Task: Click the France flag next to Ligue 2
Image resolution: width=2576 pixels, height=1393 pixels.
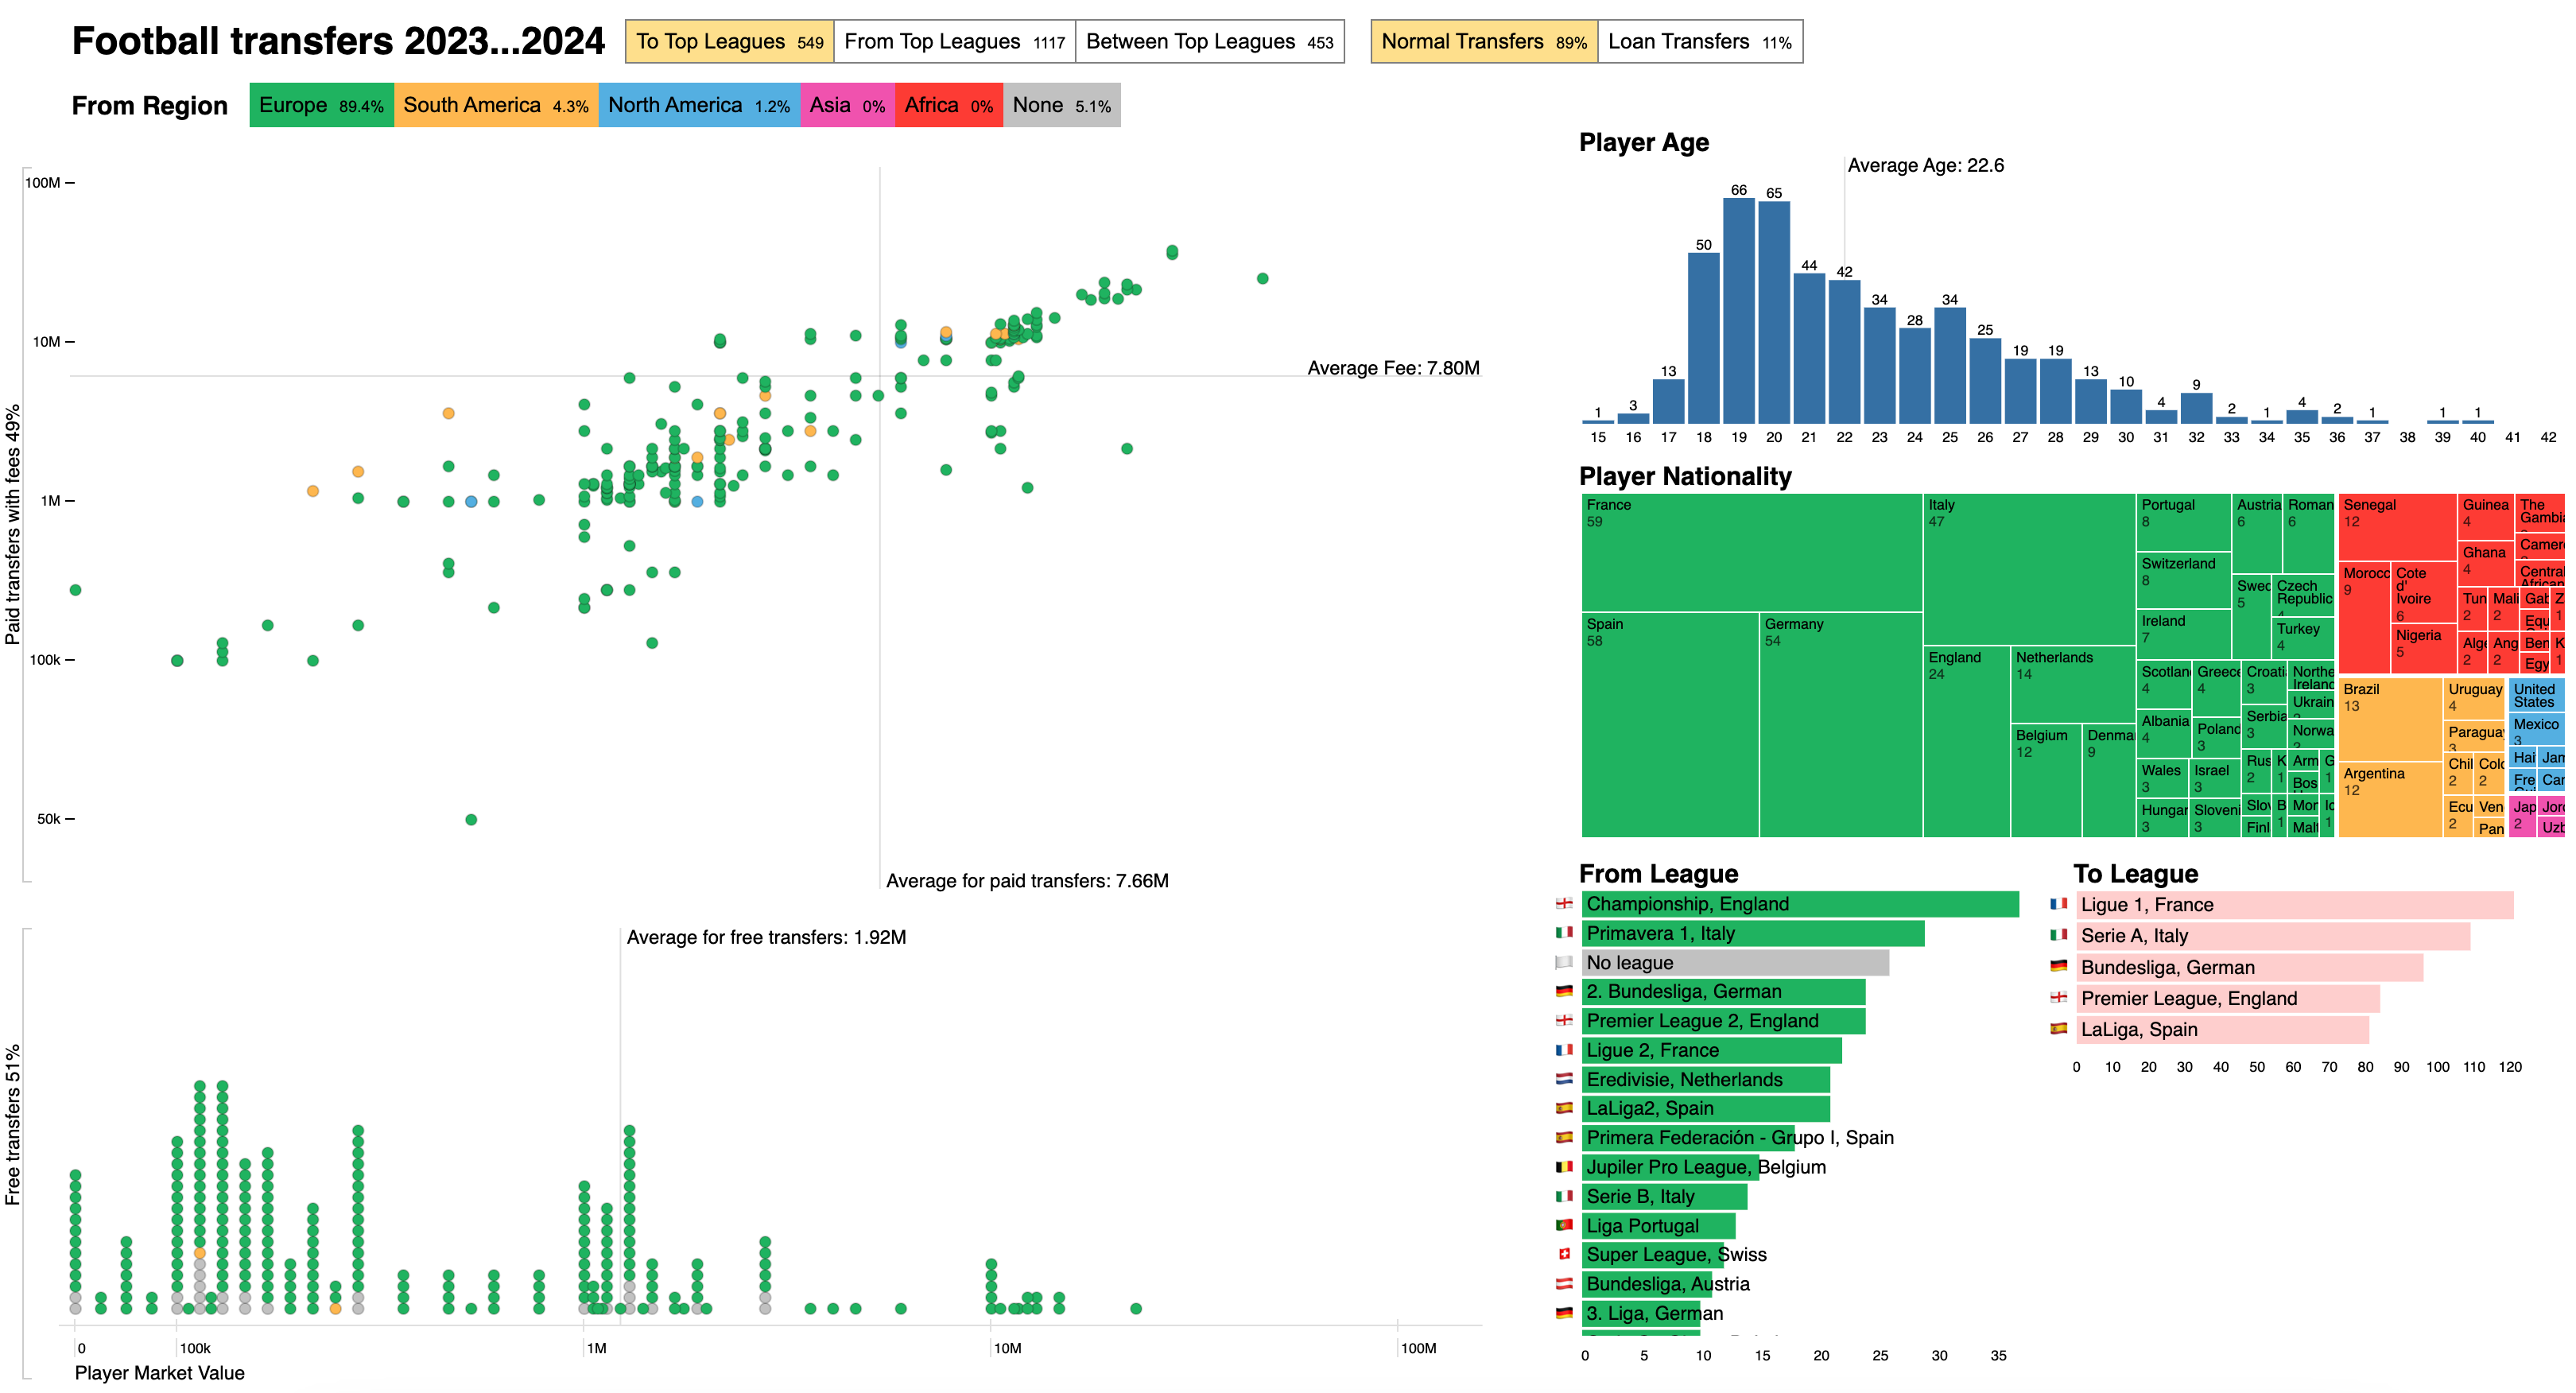Action: 1564,1050
